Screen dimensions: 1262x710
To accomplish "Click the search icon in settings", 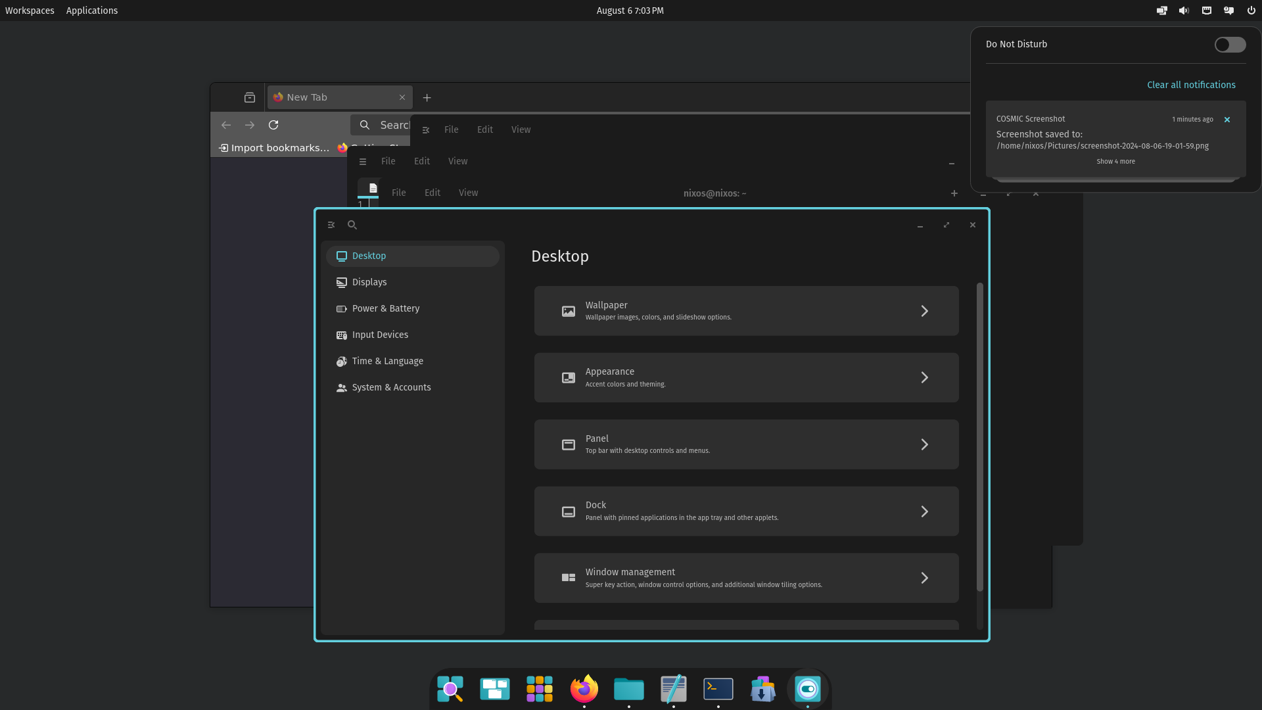I will point(352,225).
